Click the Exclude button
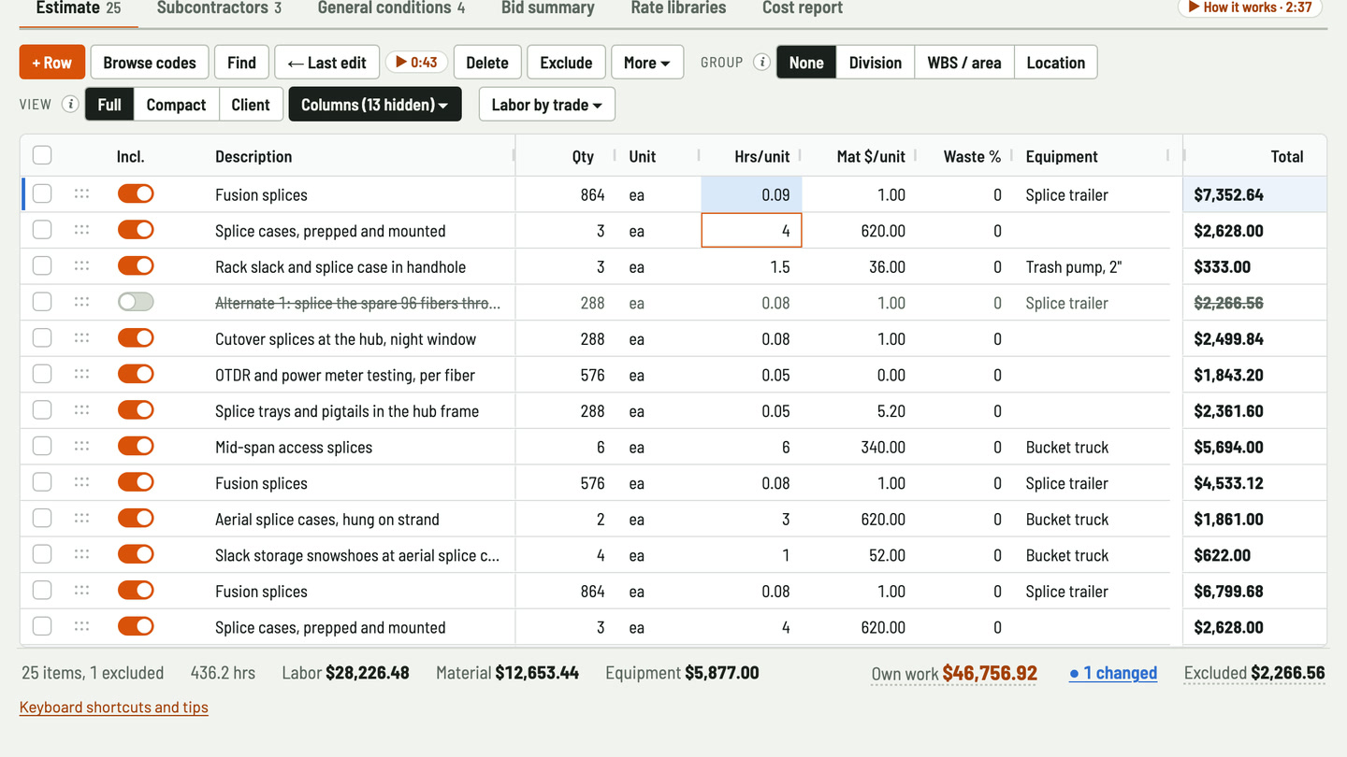Viewport: 1347px width, 757px height. (x=566, y=63)
